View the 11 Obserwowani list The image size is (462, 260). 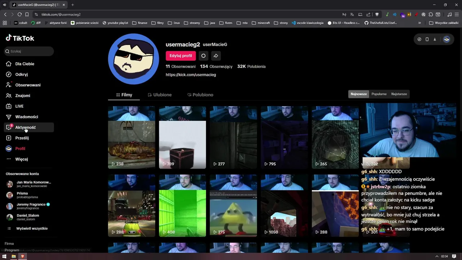[x=180, y=66]
